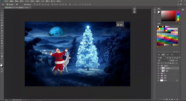Select the Crop tool
This screenshot has height=101, width=186.
click(2, 20)
